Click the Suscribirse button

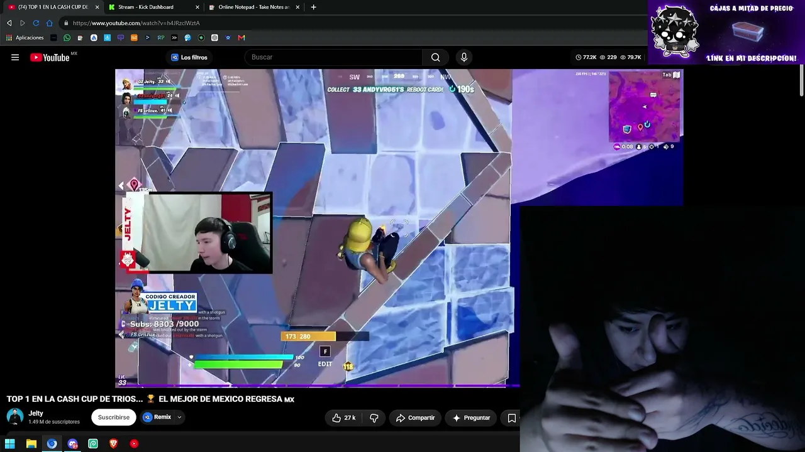click(114, 417)
